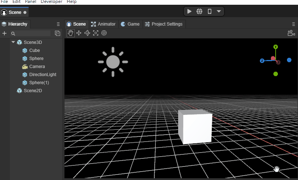This screenshot has height=180, width=298.
Task: Click the browser globe preview icon
Action: click(x=199, y=11)
